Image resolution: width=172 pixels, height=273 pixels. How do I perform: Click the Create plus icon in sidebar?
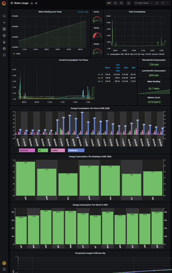[x=4, y=23]
